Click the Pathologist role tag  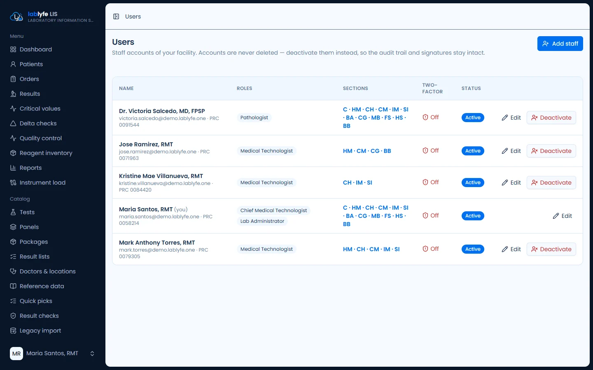point(254,118)
